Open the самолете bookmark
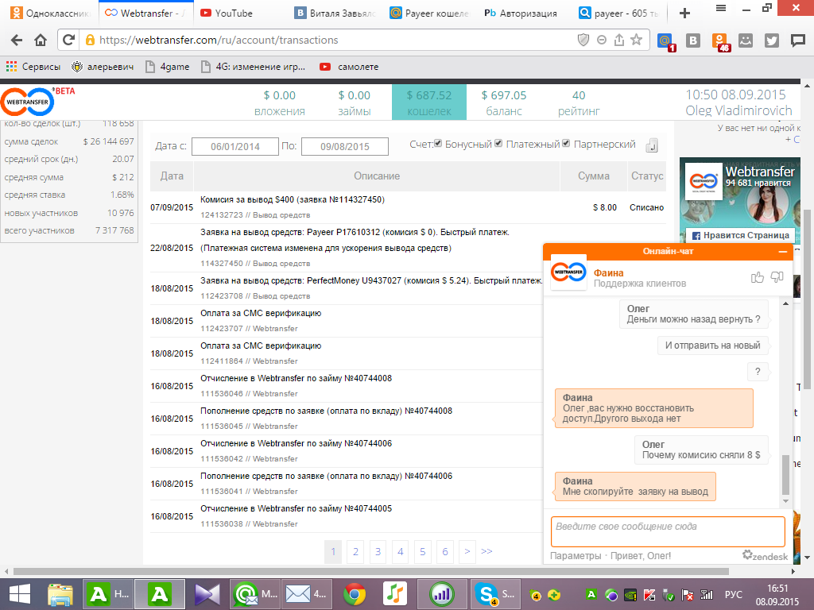Screen dimensions: 814x610 point(349,67)
